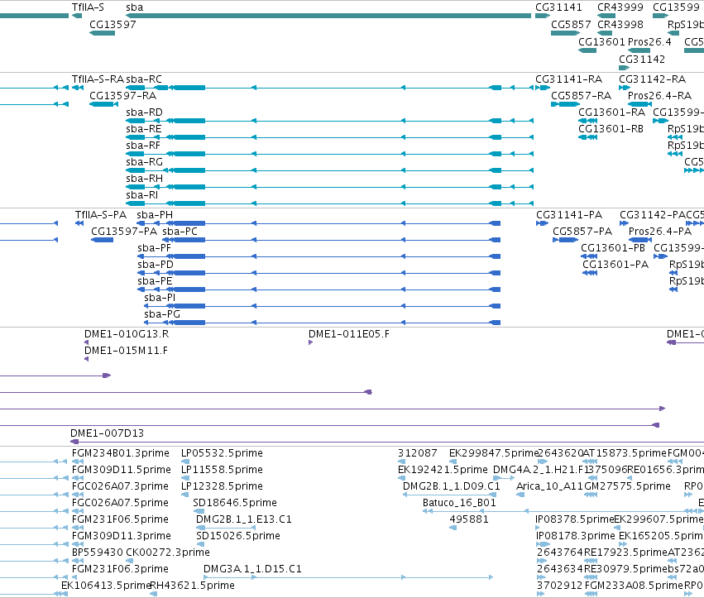Click EST CK00272.3prime
704x598 pixels.
click(x=168, y=553)
